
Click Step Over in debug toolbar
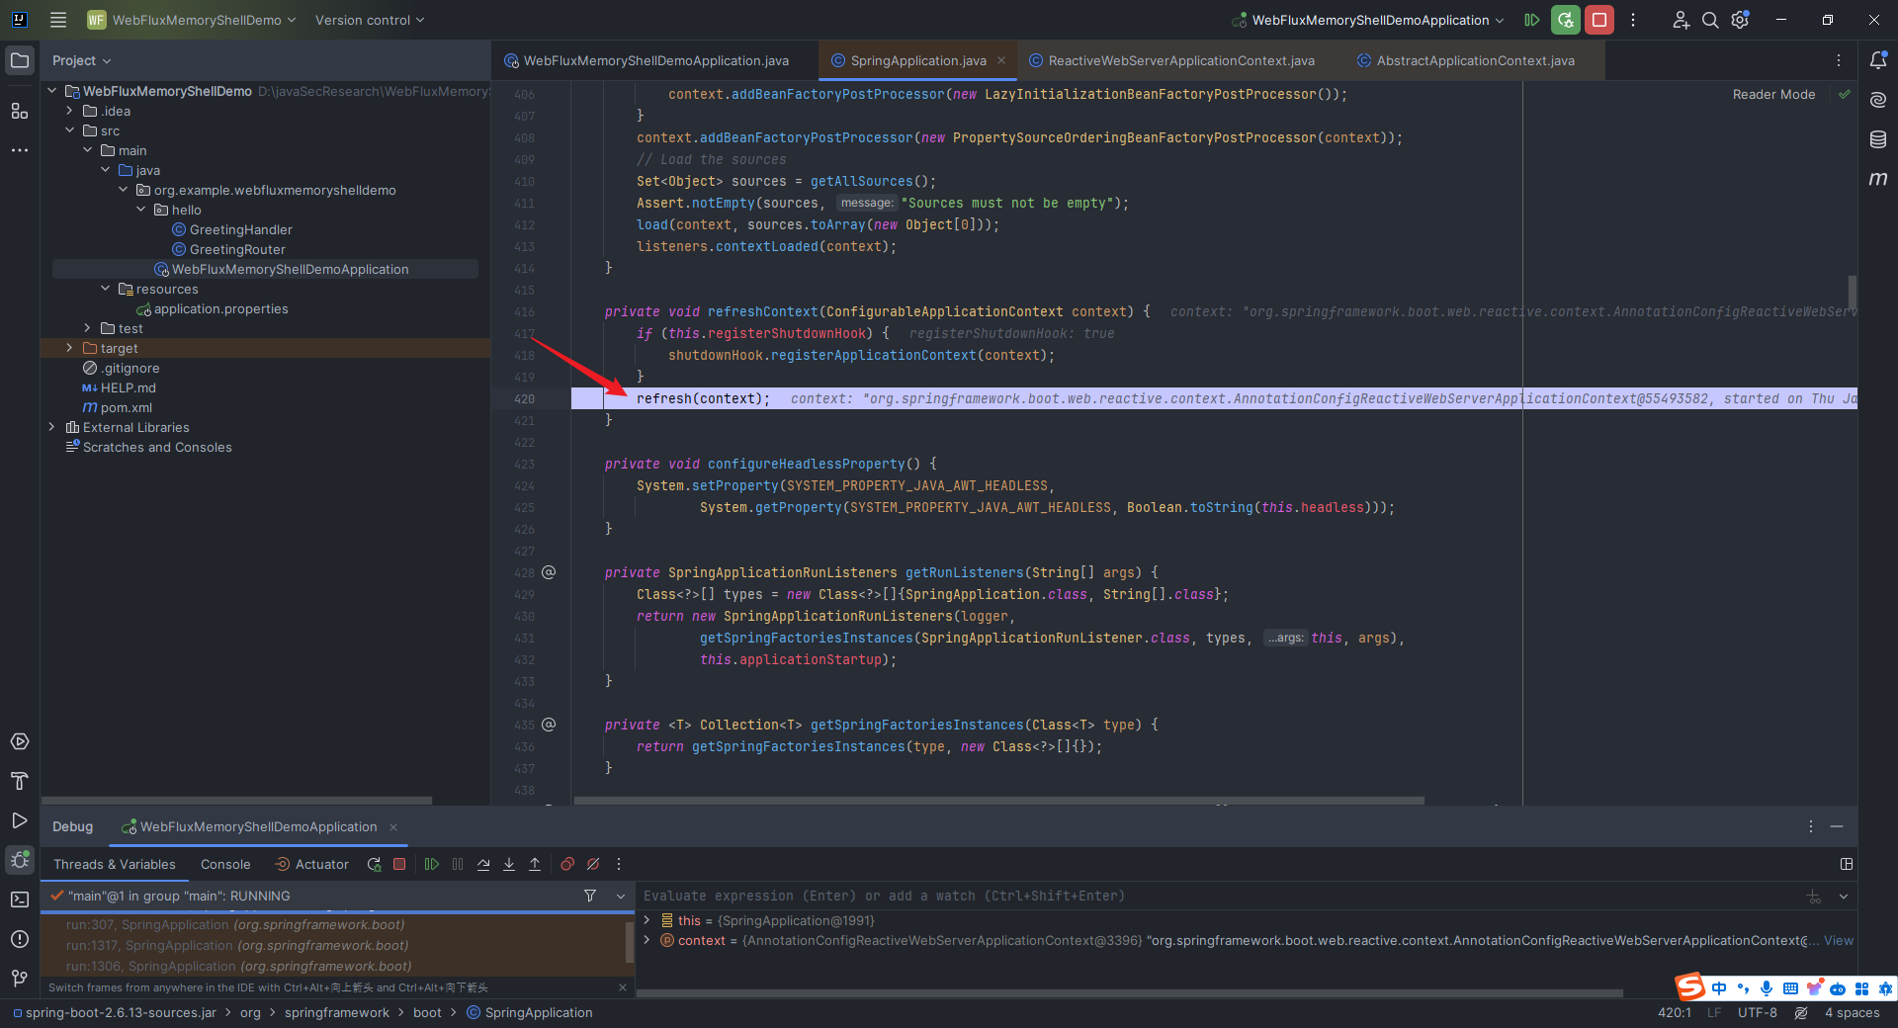tap(483, 864)
